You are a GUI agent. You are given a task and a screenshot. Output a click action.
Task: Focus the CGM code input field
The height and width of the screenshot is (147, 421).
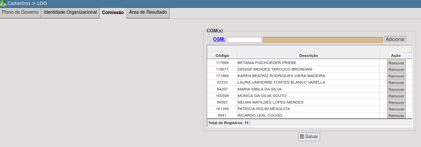point(244,40)
